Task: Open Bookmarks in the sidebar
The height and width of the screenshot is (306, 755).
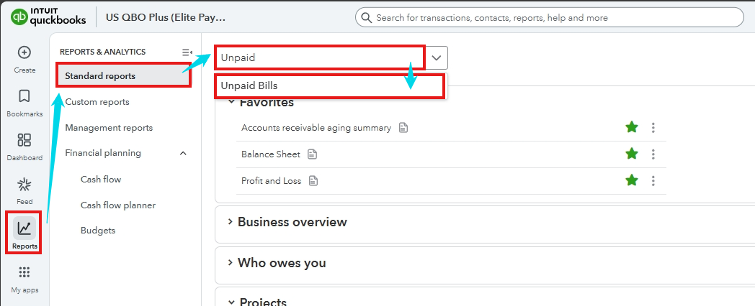Action: (x=24, y=96)
